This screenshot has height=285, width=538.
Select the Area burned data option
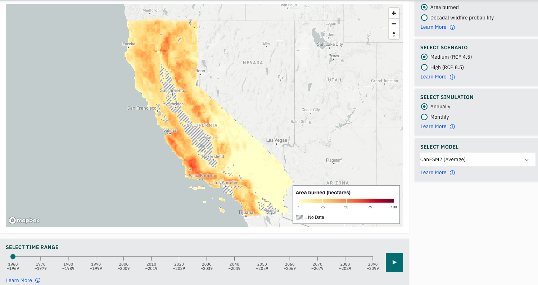tap(424, 7)
